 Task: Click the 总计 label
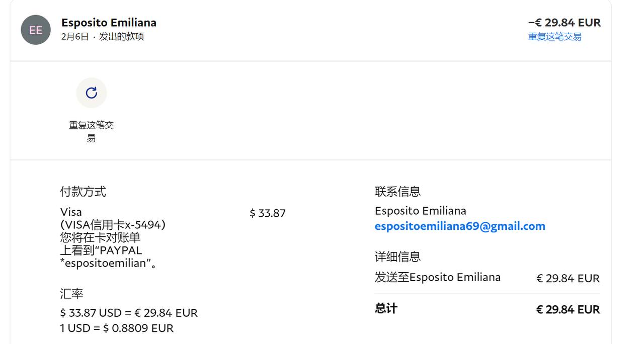coord(386,309)
